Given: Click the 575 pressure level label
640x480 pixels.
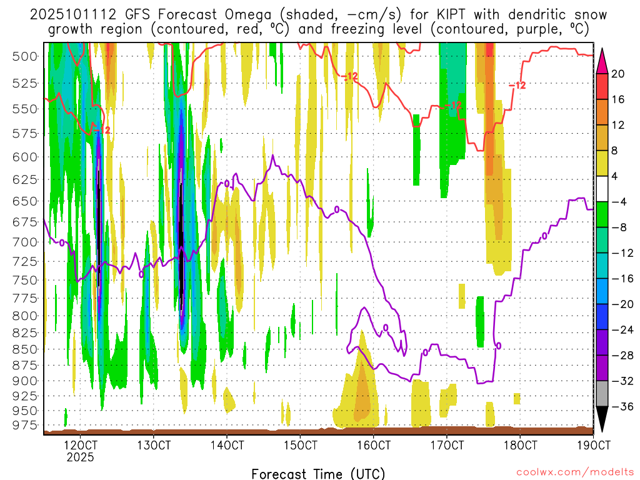Looking at the screenshot, I should 25,134.
